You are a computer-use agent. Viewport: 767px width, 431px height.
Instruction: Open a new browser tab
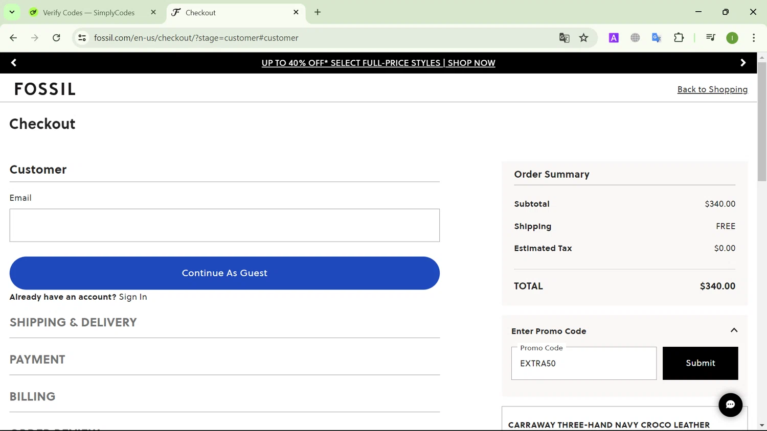[x=318, y=12]
